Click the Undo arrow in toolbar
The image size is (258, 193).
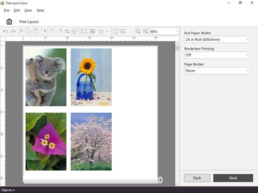point(5,32)
